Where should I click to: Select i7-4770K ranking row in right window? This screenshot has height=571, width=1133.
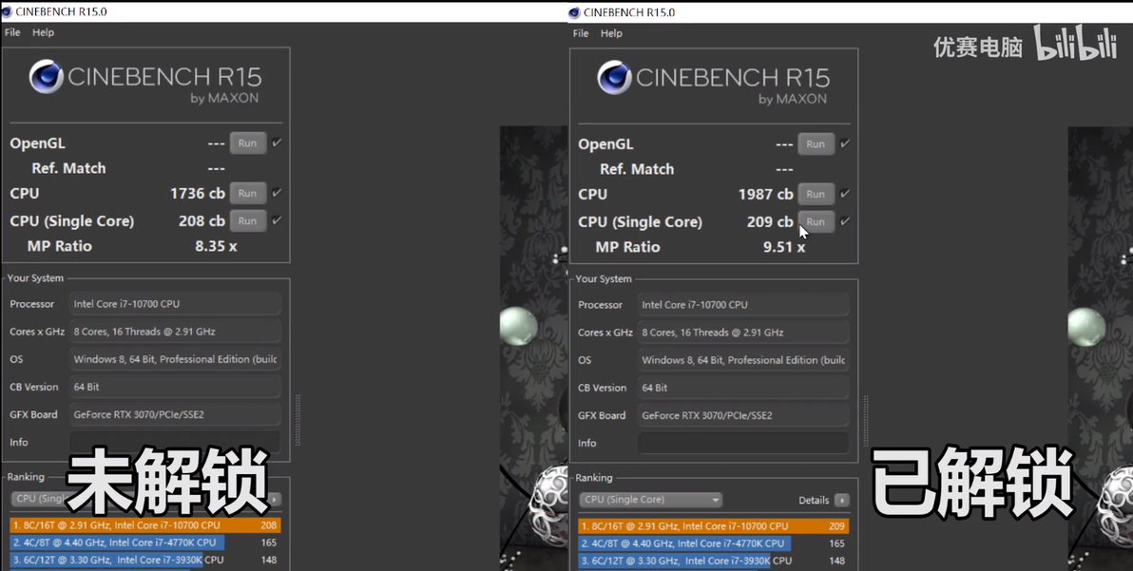coord(714,542)
